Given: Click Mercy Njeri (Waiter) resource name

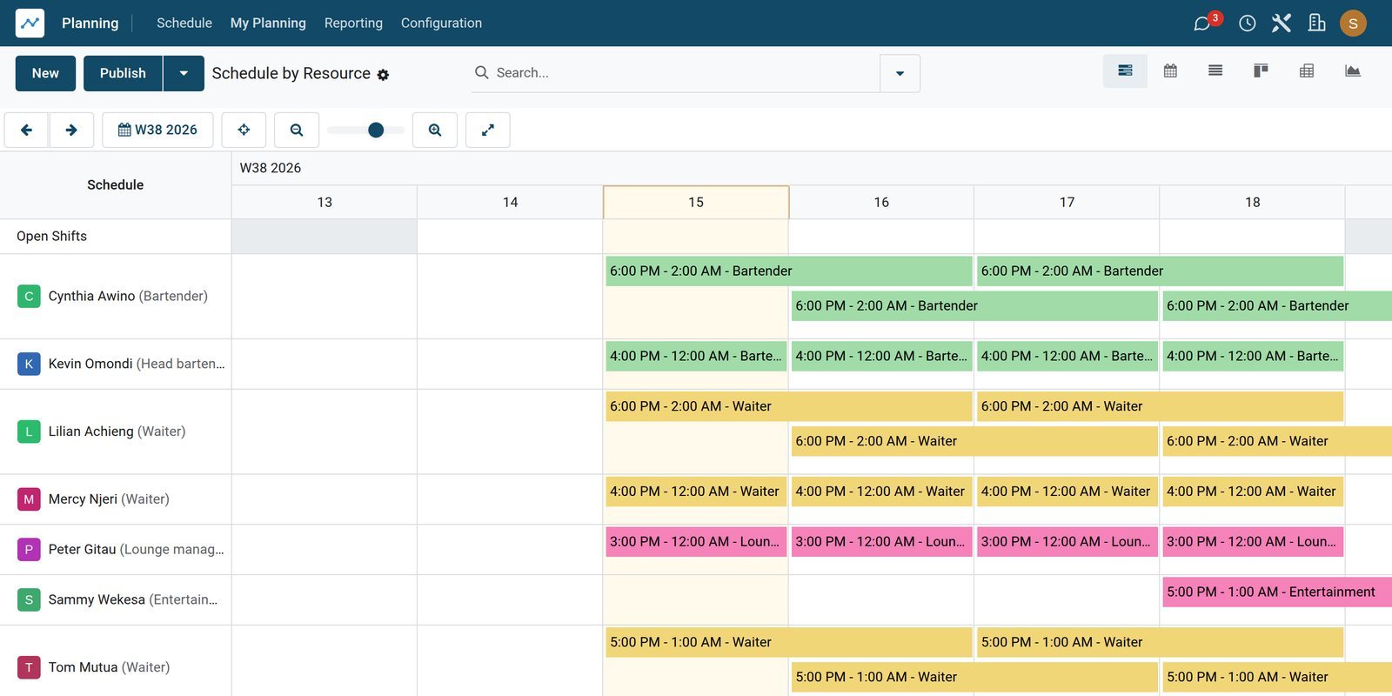Looking at the screenshot, I should click(x=109, y=499).
